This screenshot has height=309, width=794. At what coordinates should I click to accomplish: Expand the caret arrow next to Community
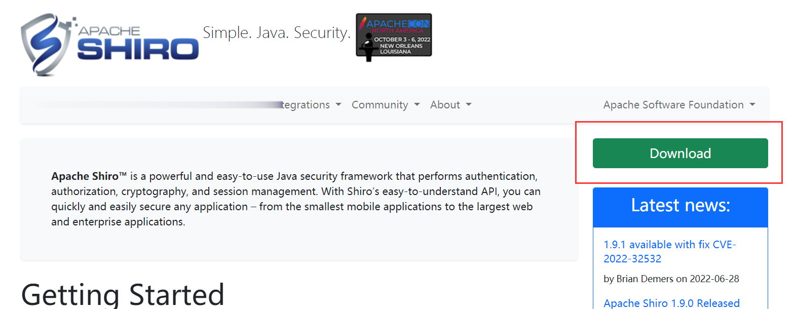click(x=417, y=105)
